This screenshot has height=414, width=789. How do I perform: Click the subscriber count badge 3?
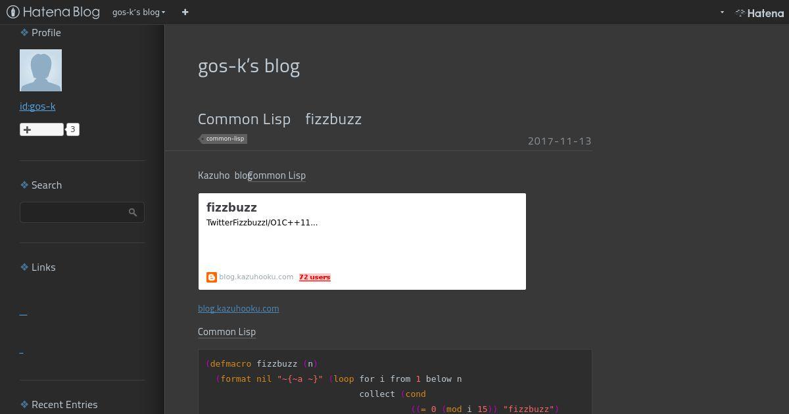pyautogui.click(x=73, y=129)
